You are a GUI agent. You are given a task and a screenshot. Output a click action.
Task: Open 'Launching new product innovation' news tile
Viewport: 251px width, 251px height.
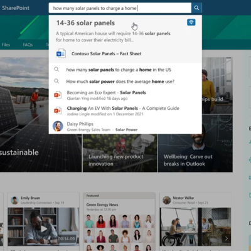[120, 153]
